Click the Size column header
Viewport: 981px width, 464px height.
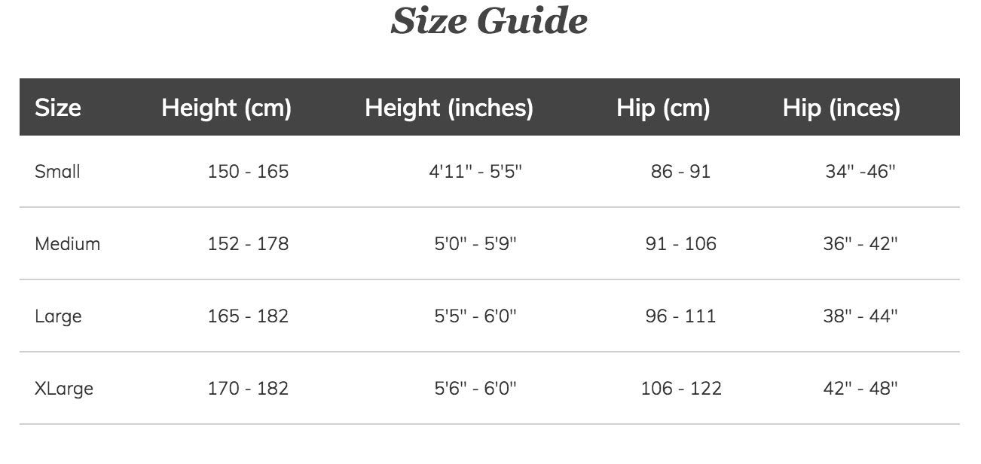click(x=58, y=108)
